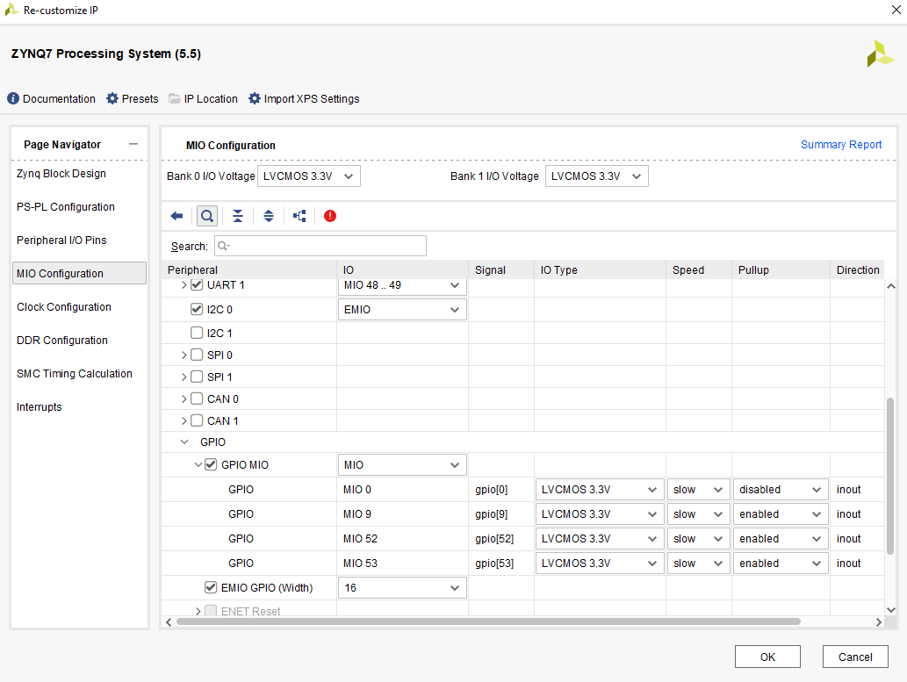Expand the CAN 1 tree row

coord(184,420)
